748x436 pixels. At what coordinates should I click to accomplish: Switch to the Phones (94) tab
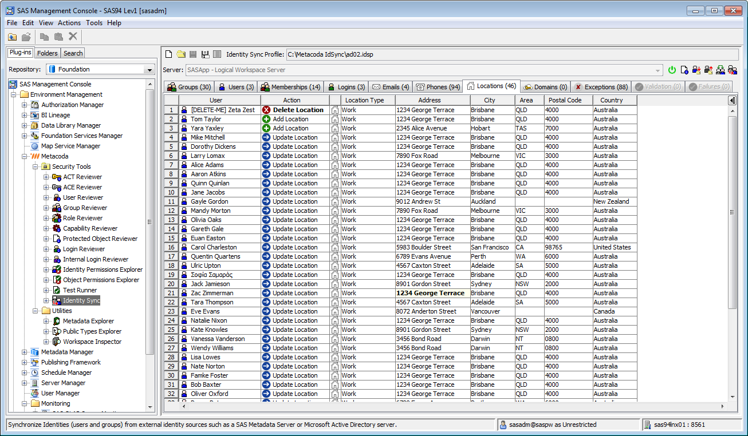(x=438, y=87)
